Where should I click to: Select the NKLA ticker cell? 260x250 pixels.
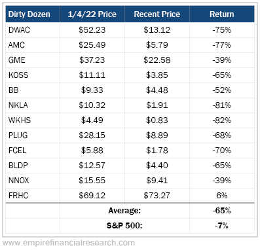point(33,105)
